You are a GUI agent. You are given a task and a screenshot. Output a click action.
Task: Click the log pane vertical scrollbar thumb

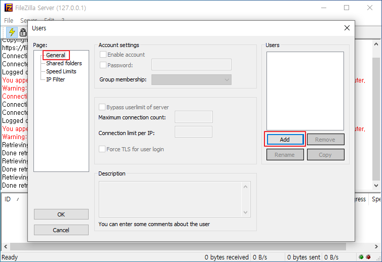[x=376, y=119]
